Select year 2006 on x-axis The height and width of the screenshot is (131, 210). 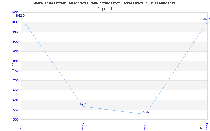pos(21,126)
